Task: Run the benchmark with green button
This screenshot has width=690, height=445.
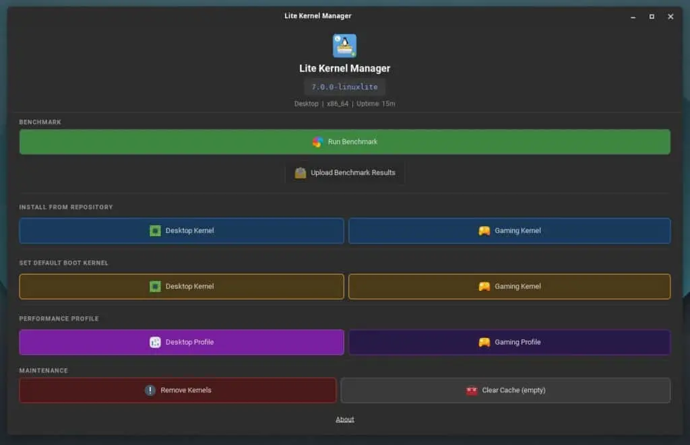Action: (x=344, y=142)
